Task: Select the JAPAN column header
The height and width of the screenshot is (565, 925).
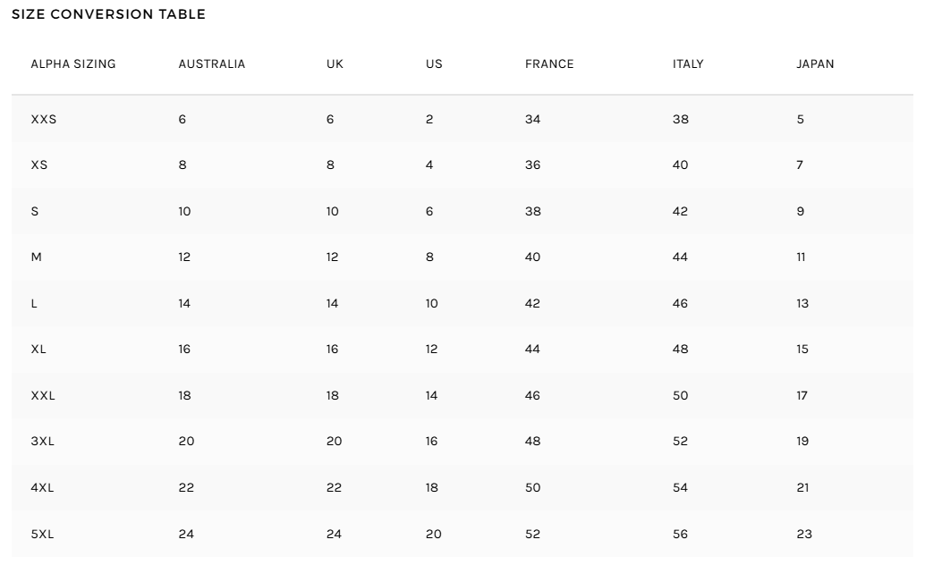Action: [815, 64]
